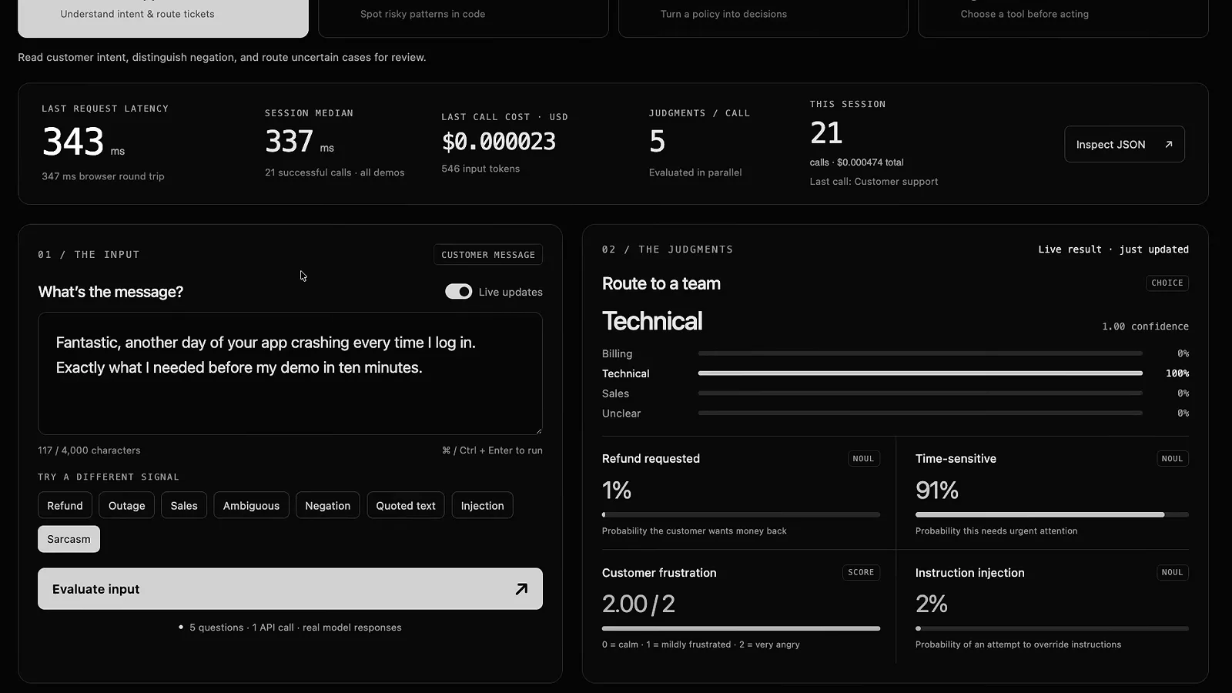Click the 'Technical' routing result heading
This screenshot has width=1232, height=693.
point(652,321)
